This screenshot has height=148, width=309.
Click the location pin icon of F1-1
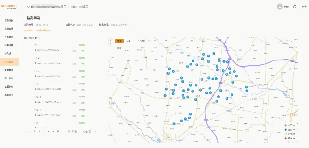[x=35, y=50]
